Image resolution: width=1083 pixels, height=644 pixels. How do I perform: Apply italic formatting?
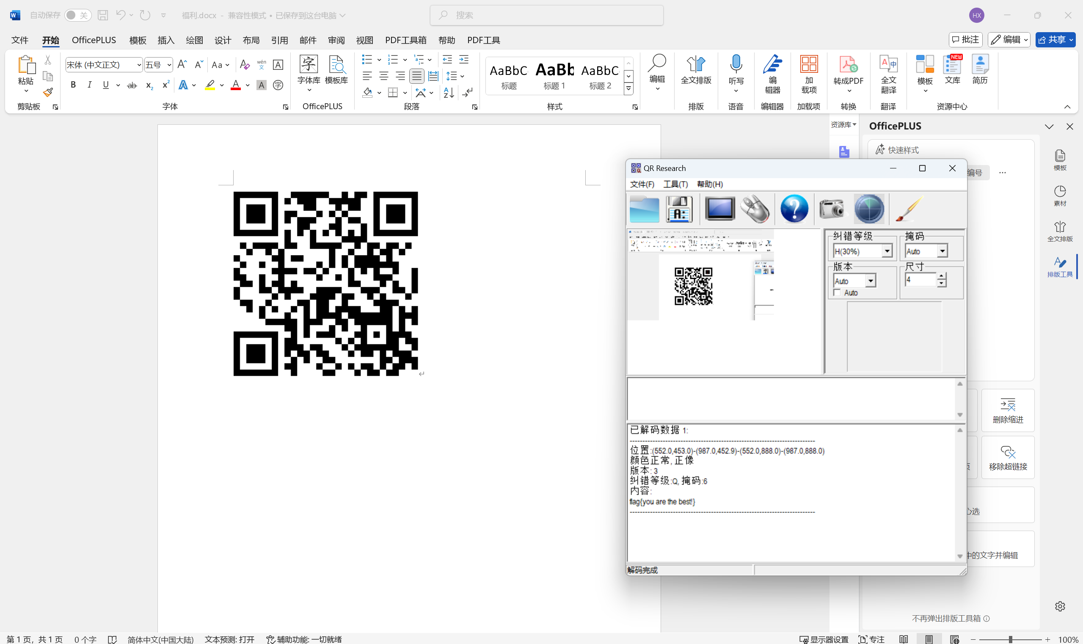(x=89, y=85)
